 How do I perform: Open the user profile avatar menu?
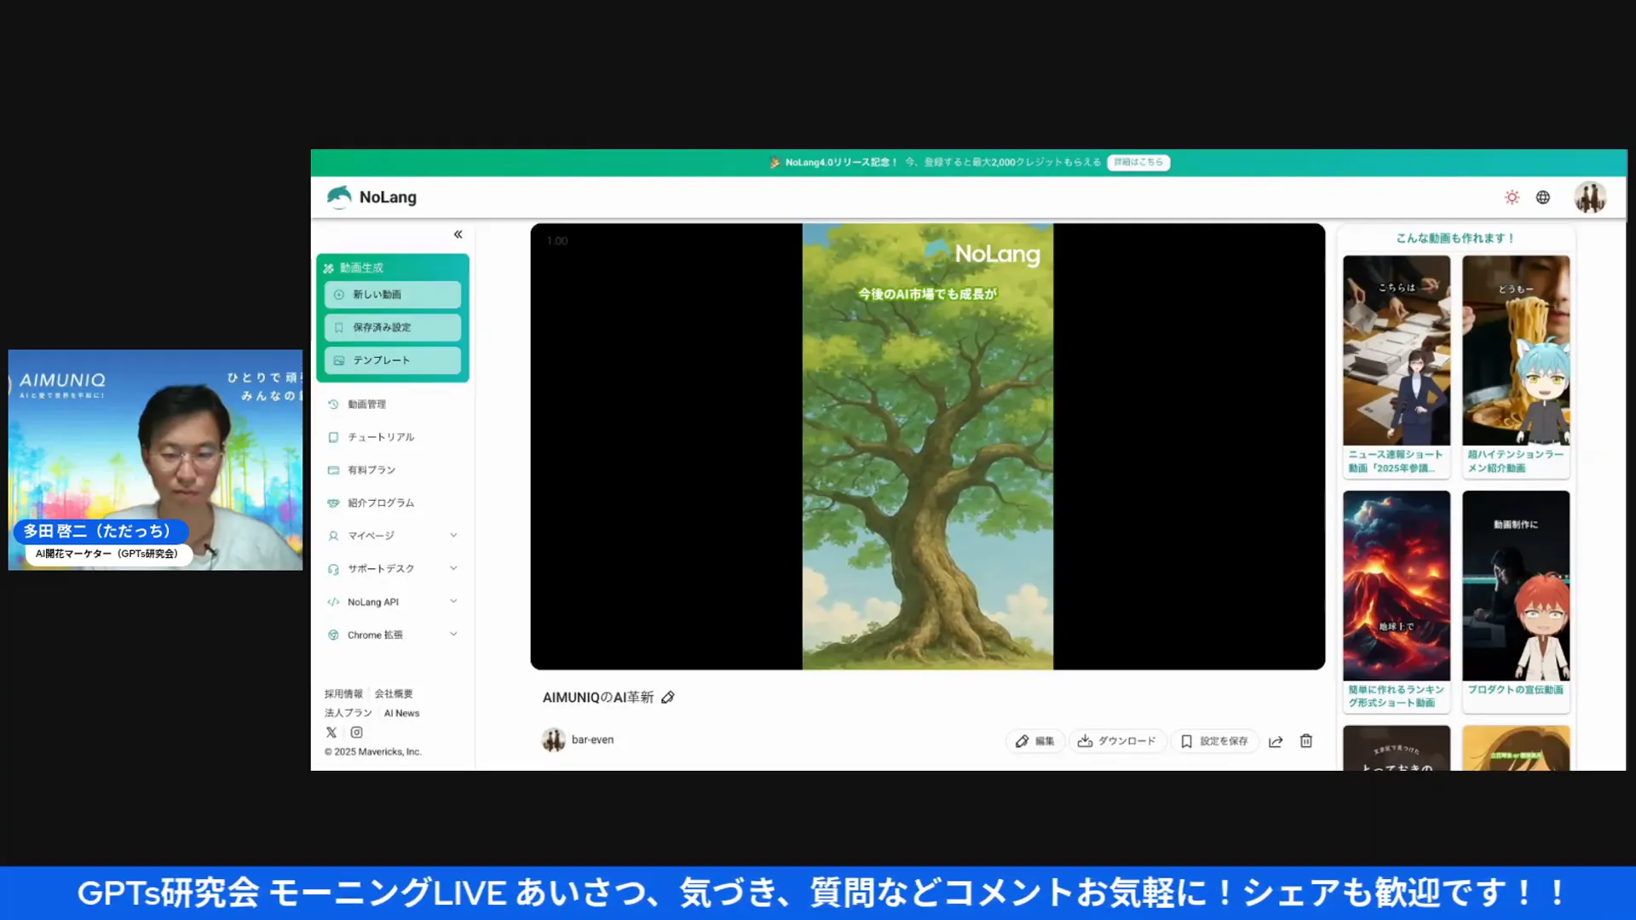tap(1590, 198)
